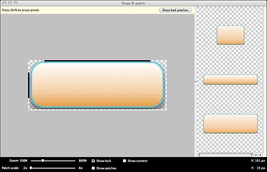Click the Zoom: 100% label
Screen dimensions: 267x172
click(x=19, y=161)
